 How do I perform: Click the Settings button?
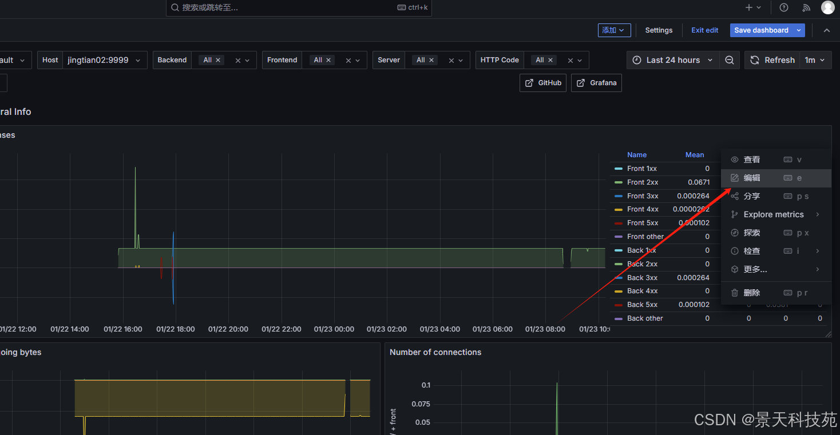[659, 30]
